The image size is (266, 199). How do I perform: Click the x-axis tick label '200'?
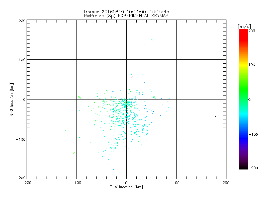226,183
